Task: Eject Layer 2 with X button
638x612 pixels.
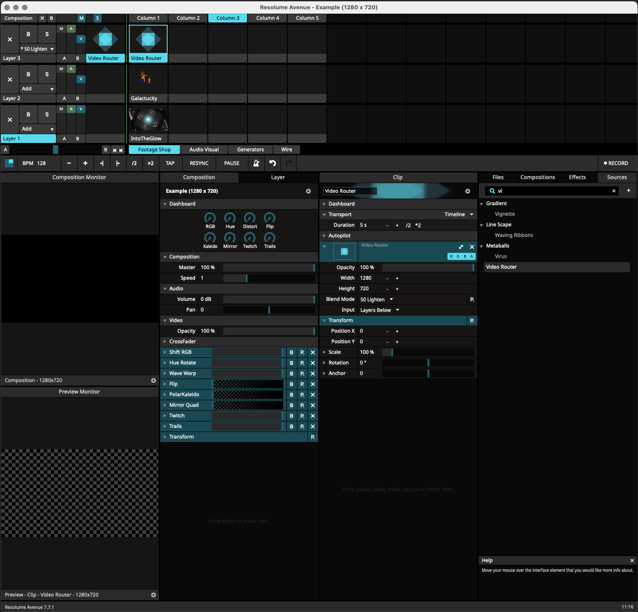Action: 10,80
